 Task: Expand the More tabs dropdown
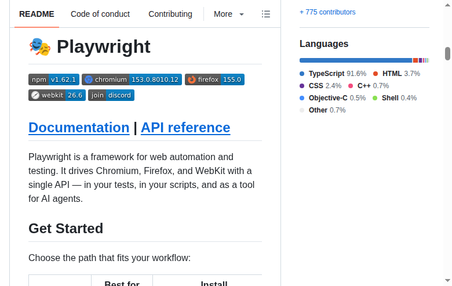pos(228,14)
